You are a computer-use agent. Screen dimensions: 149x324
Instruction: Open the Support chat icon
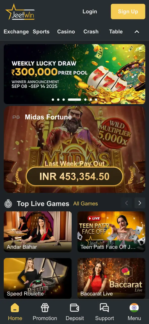[x=104, y=308]
